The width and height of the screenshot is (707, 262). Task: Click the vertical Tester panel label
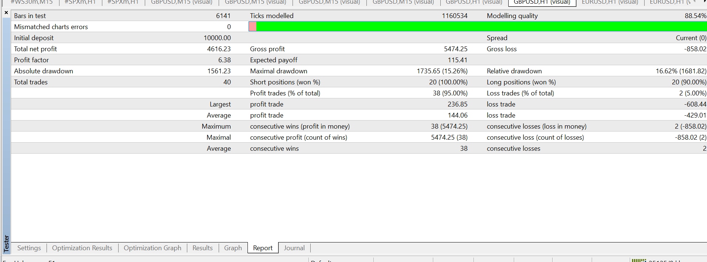tap(6, 244)
